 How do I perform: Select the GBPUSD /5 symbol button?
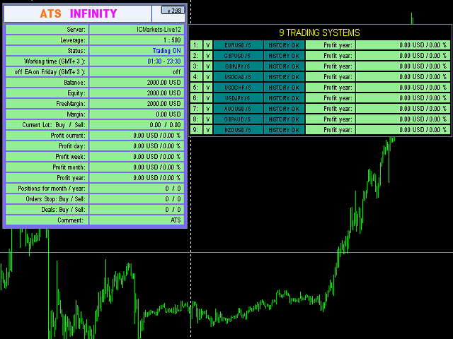(x=238, y=56)
